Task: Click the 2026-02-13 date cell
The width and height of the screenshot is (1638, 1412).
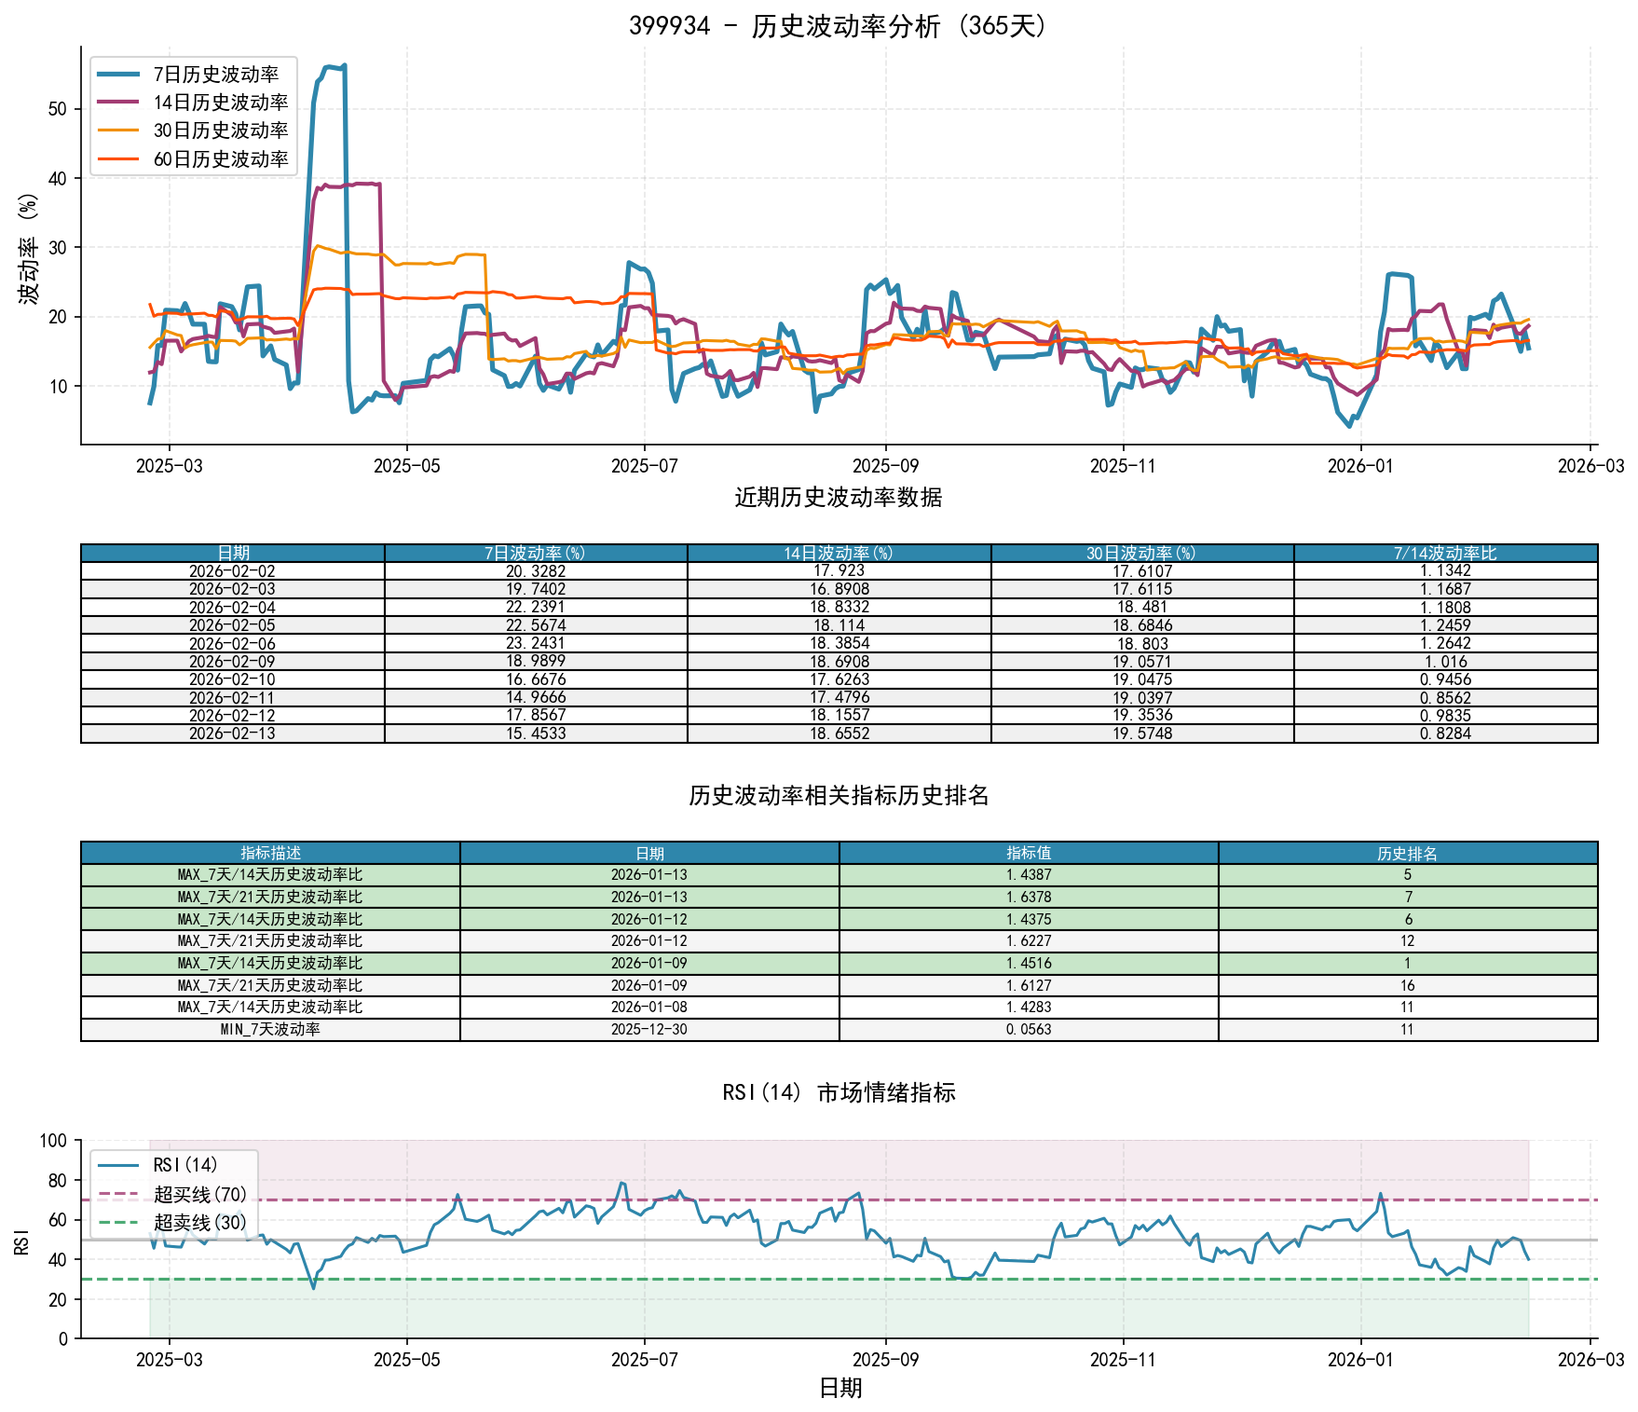Action: (232, 733)
